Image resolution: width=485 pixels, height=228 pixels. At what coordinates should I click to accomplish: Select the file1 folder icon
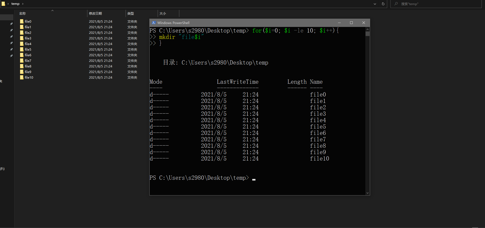tap(22, 27)
